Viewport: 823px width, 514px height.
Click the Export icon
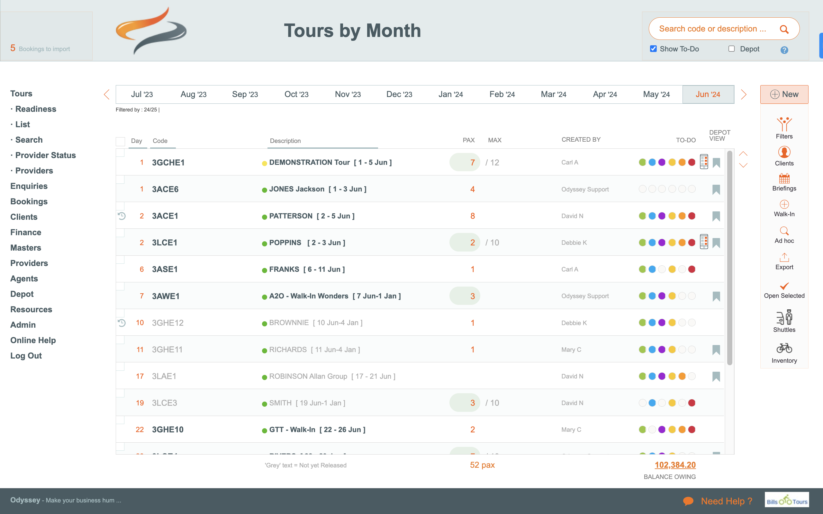(x=784, y=258)
